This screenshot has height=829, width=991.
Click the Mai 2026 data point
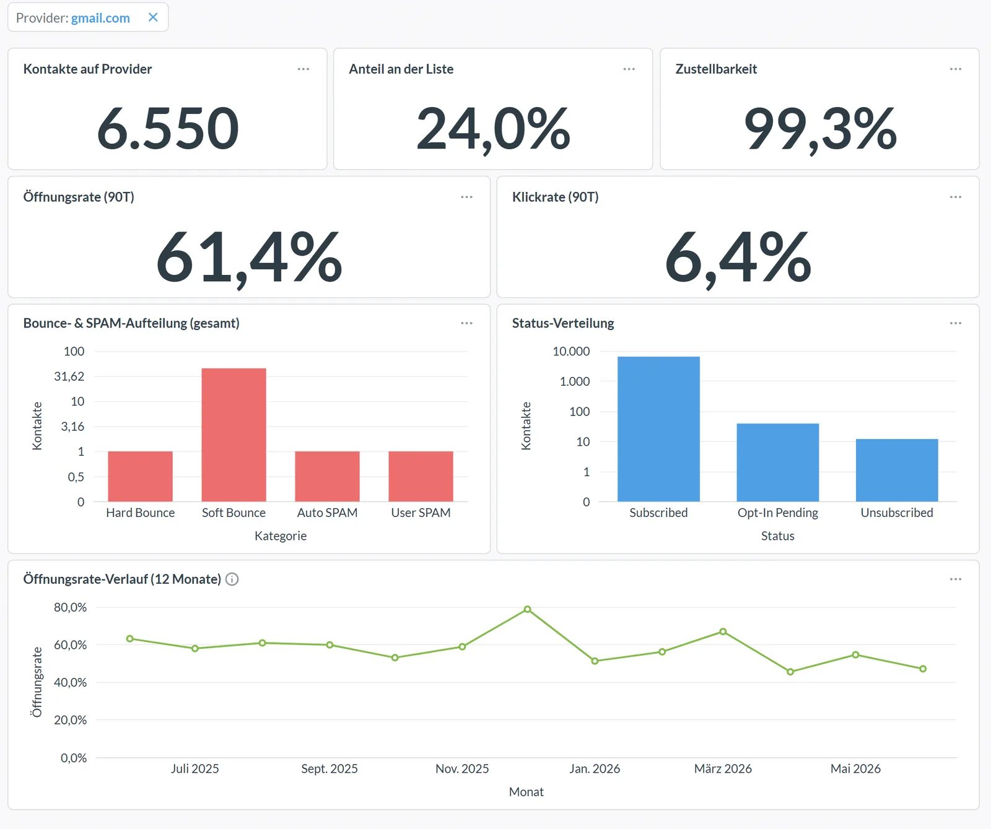point(855,654)
